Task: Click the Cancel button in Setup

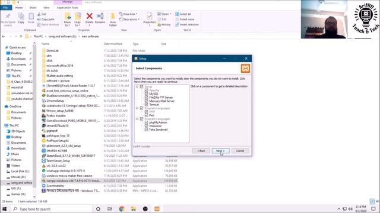Action: pyautogui.click(x=240, y=151)
